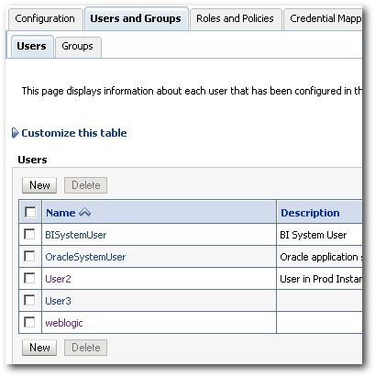Tick the checkbox next to User2
This screenshot has width=375, height=377.
click(x=29, y=278)
